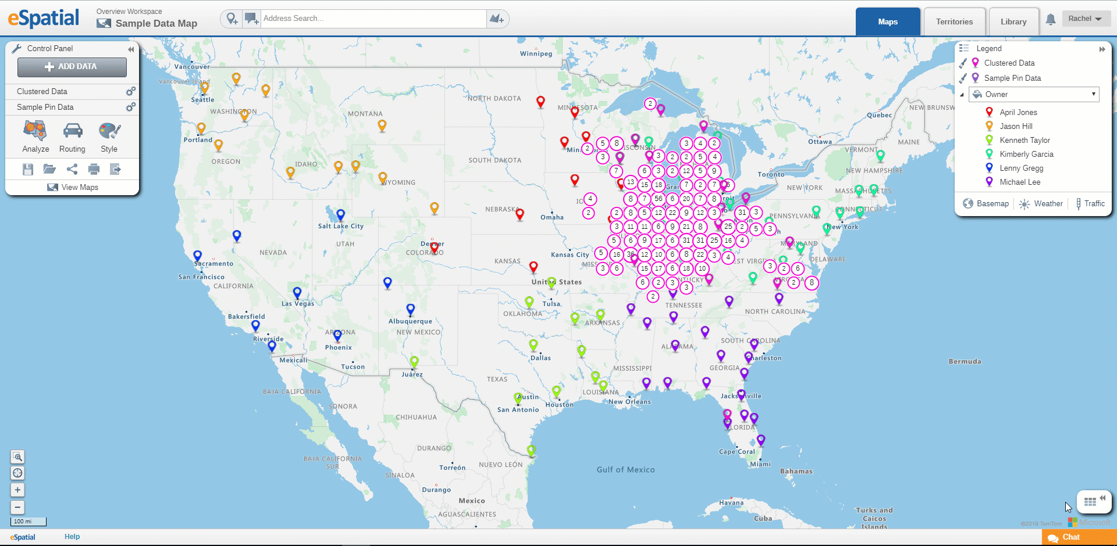1117x546 pixels.
Task: Toggle the Traffic overlay
Action: (x=1090, y=203)
